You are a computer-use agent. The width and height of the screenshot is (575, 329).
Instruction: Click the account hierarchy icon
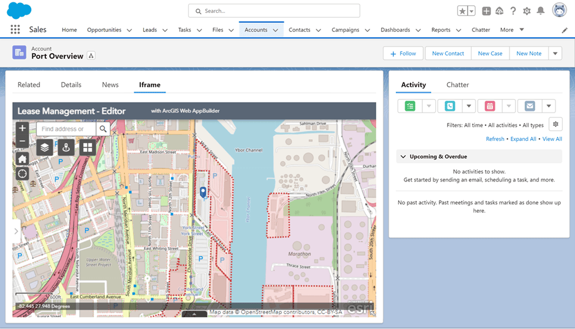pyautogui.click(x=91, y=56)
